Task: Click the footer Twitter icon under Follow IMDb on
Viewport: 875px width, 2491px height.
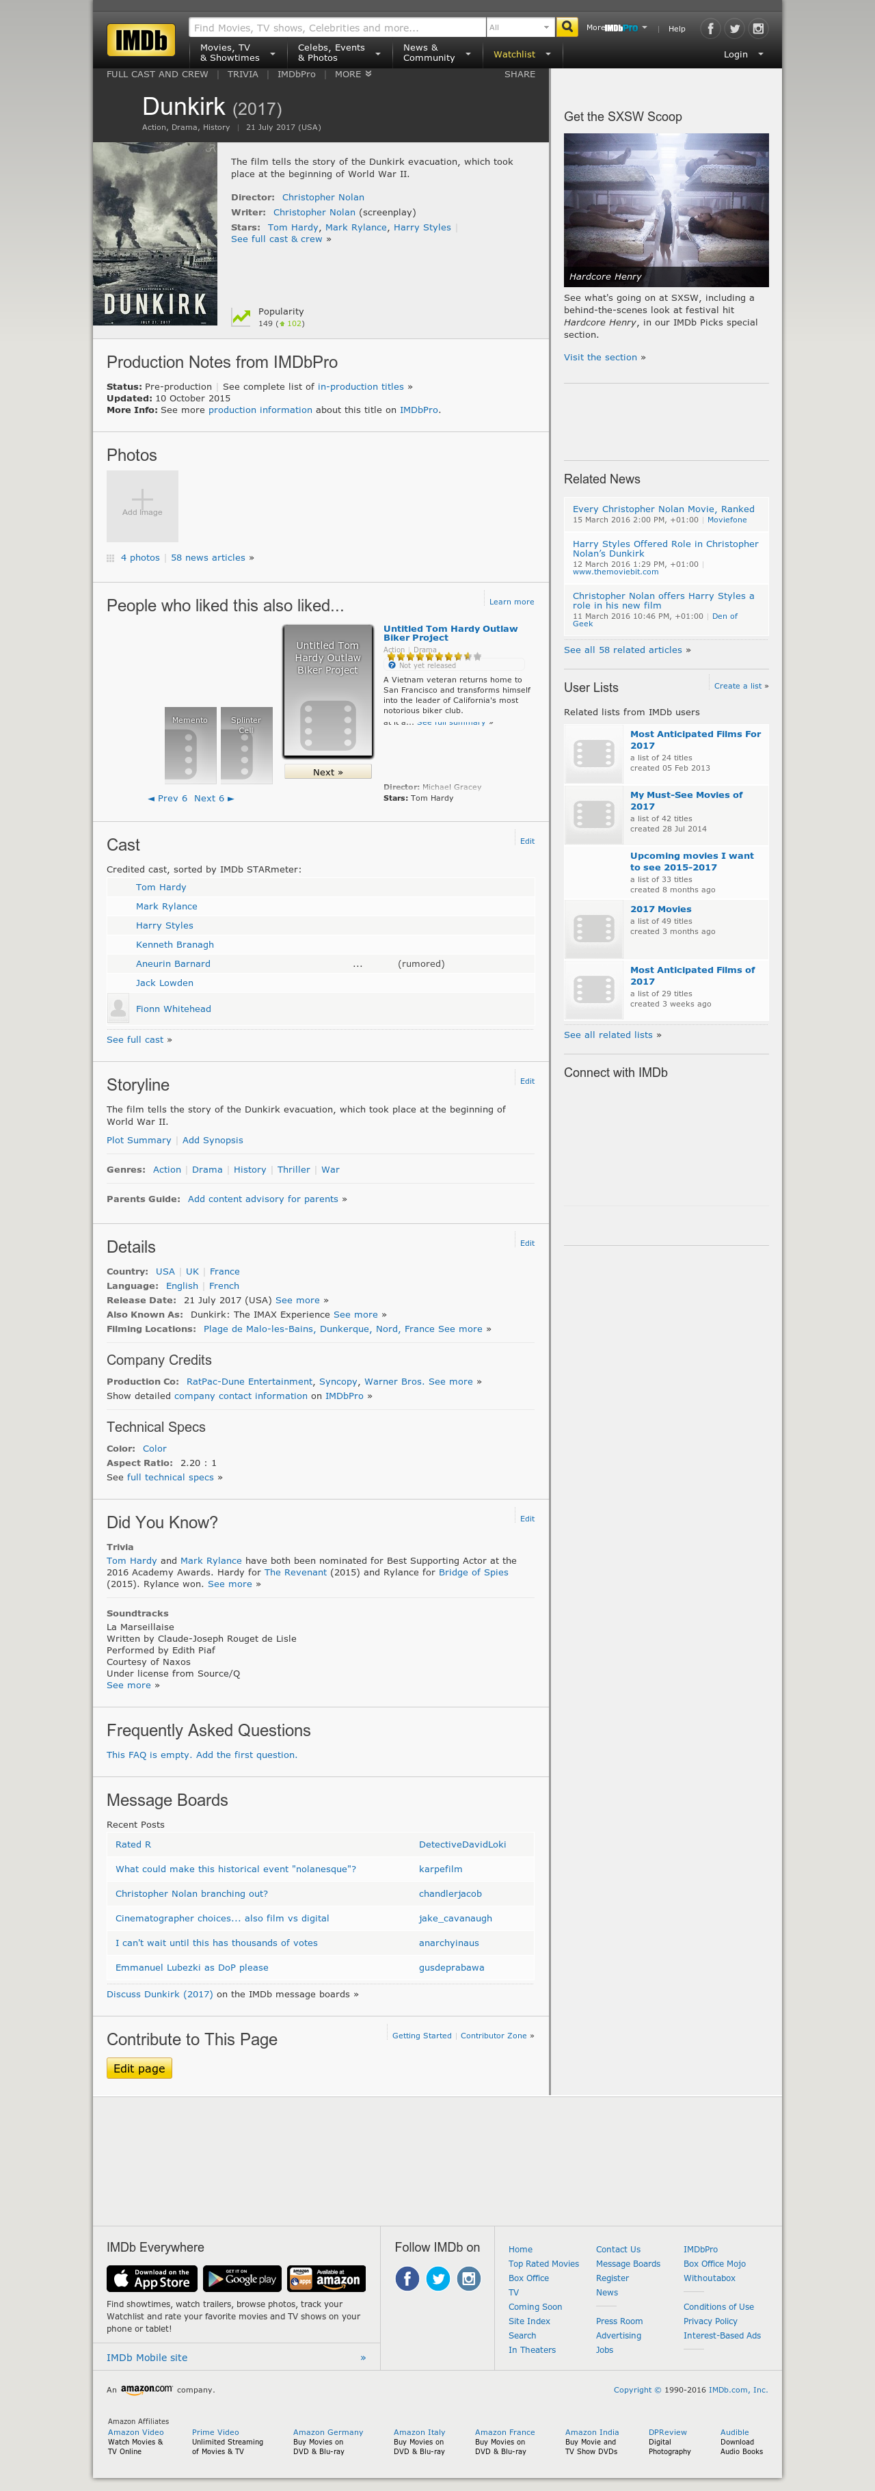Action: (x=439, y=2279)
